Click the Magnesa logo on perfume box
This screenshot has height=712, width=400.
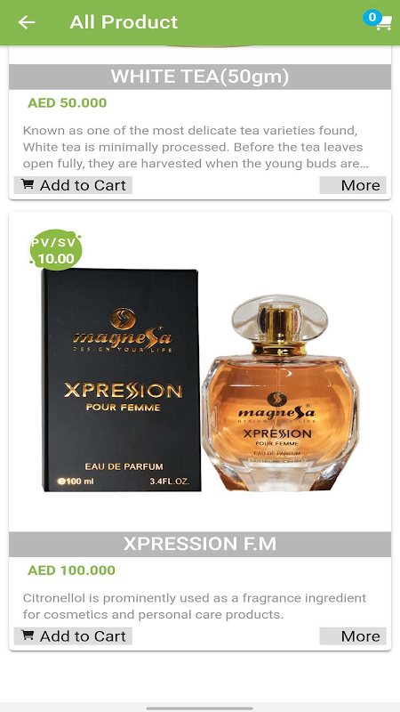click(x=123, y=329)
